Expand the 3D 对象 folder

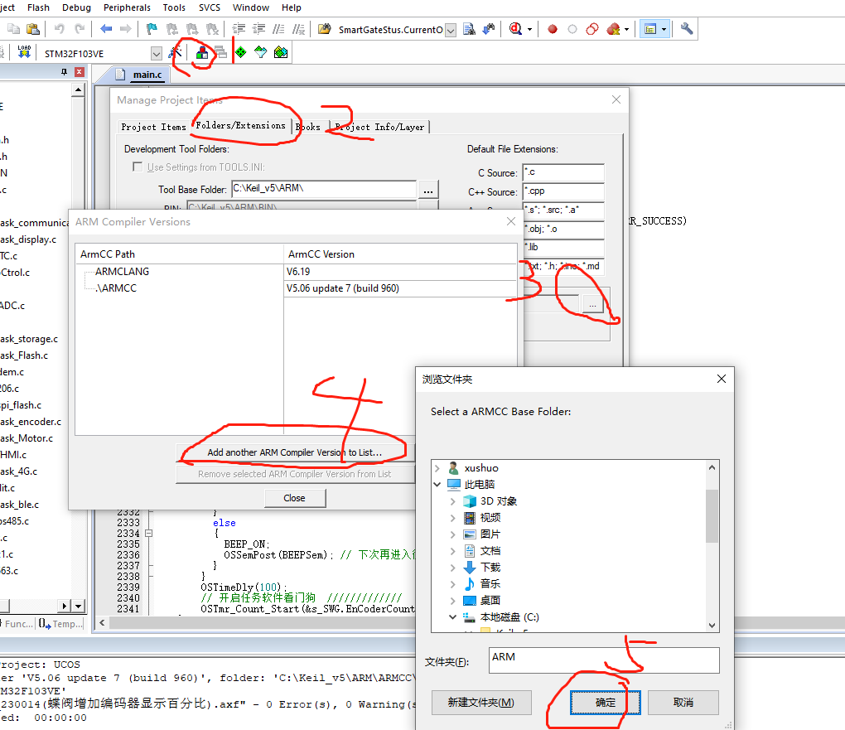pos(452,500)
